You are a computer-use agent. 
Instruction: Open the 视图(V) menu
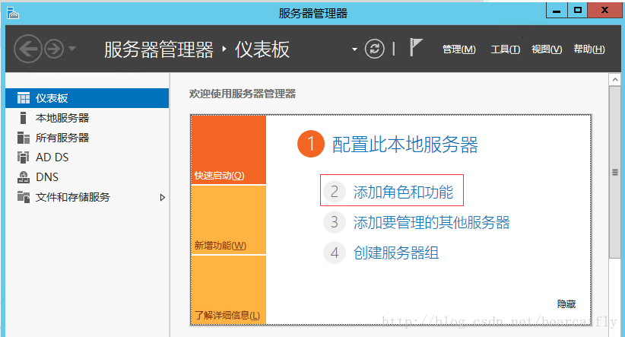point(546,49)
